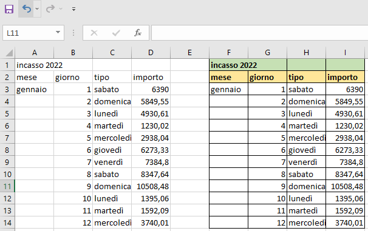Image resolution: width=368 pixels, height=231 pixels.
Task: Click cell C13 'martedì'
Action: point(112,210)
